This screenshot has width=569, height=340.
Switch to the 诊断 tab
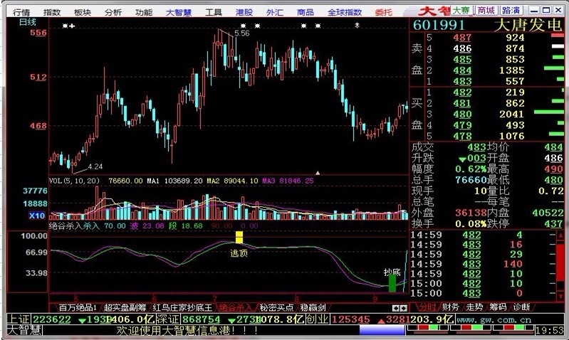(x=521, y=307)
